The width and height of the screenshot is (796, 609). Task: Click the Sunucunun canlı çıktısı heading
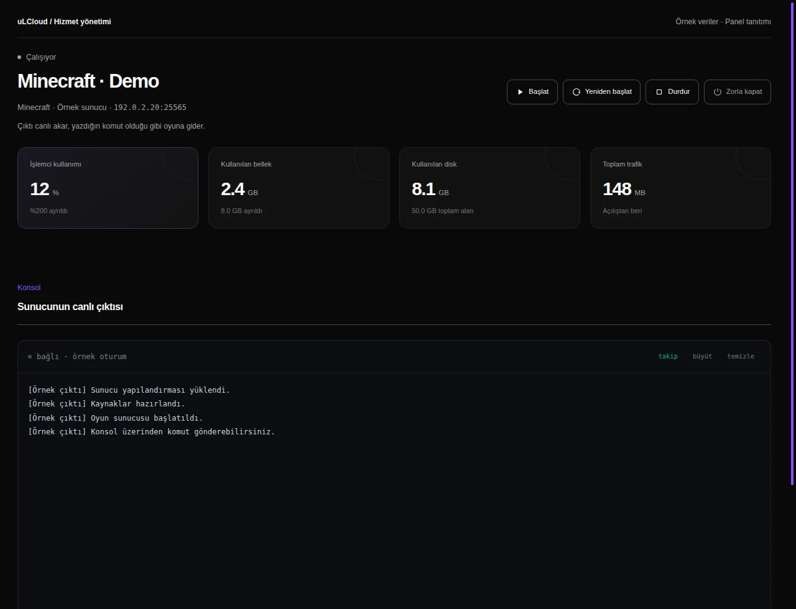click(x=70, y=307)
